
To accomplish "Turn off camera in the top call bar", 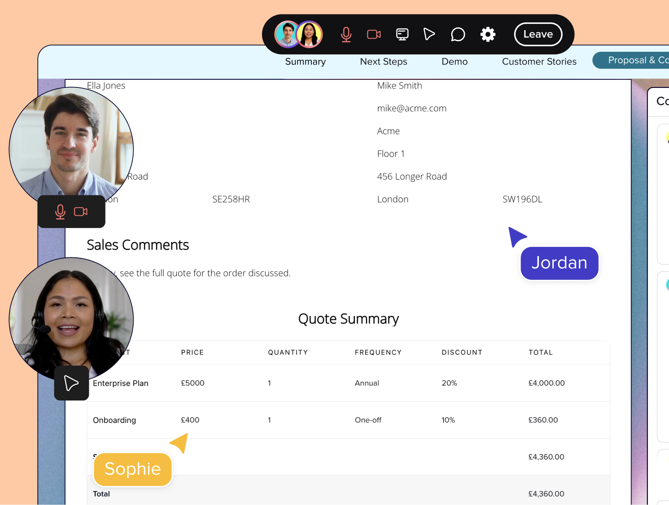I will pyautogui.click(x=374, y=34).
